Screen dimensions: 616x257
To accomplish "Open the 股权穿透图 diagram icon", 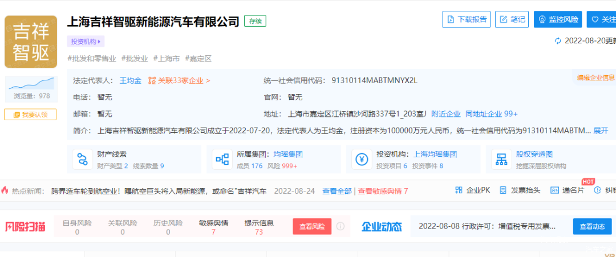I will point(501,160).
